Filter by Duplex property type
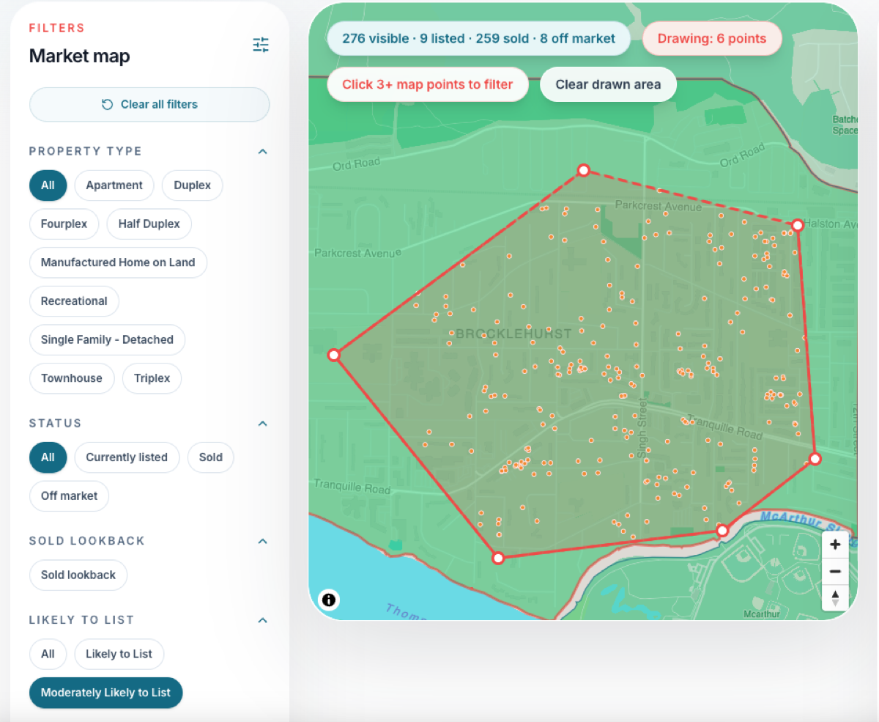This screenshot has height=722, width=879. tap(193, 185)
